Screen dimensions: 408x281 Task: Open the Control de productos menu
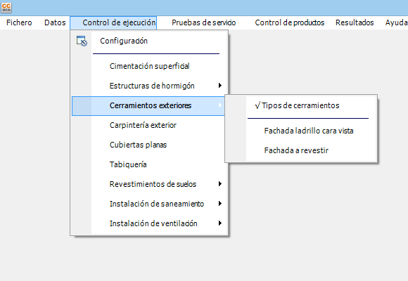[x=290, y=22]
